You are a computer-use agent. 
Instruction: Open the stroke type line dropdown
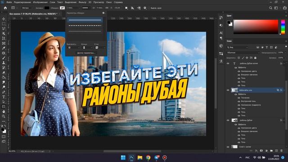[x=86, y=8]
